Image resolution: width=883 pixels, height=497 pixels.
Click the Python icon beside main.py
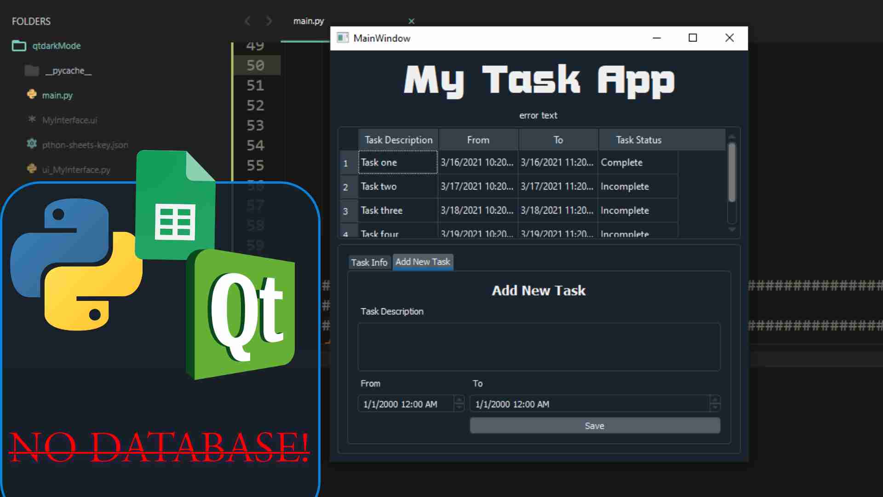pos(32,95)
